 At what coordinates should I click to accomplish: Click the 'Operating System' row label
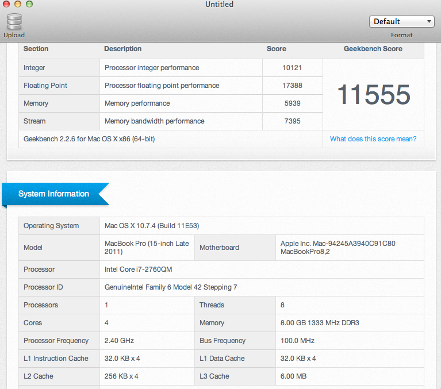pos(51,226)
